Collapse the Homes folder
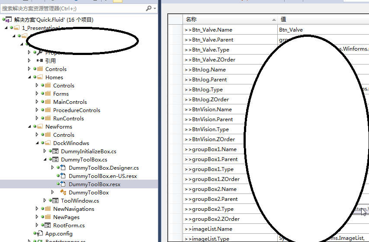Screen dimensions: 369x242 click(x=30, y=77)
